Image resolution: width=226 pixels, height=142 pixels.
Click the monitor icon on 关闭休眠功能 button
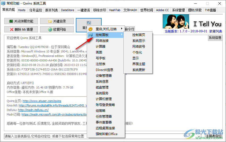coord(11,21)
